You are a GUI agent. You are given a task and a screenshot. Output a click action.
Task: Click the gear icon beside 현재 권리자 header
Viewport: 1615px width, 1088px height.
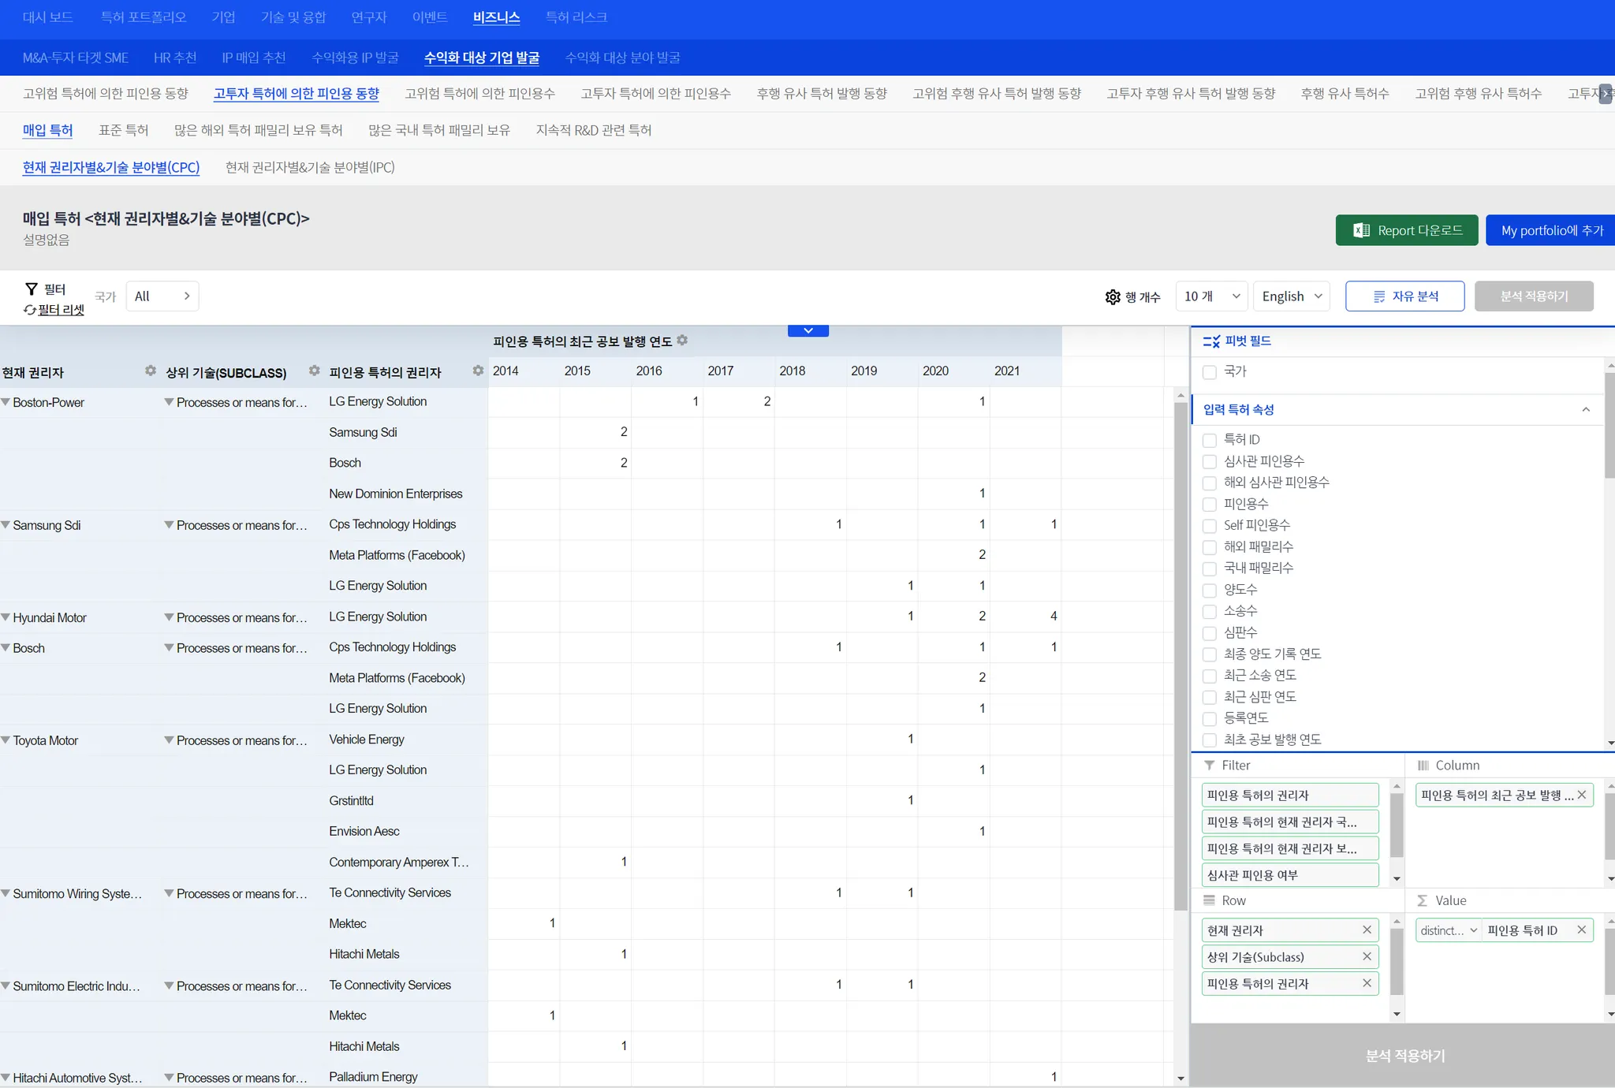tap(150, 371)
